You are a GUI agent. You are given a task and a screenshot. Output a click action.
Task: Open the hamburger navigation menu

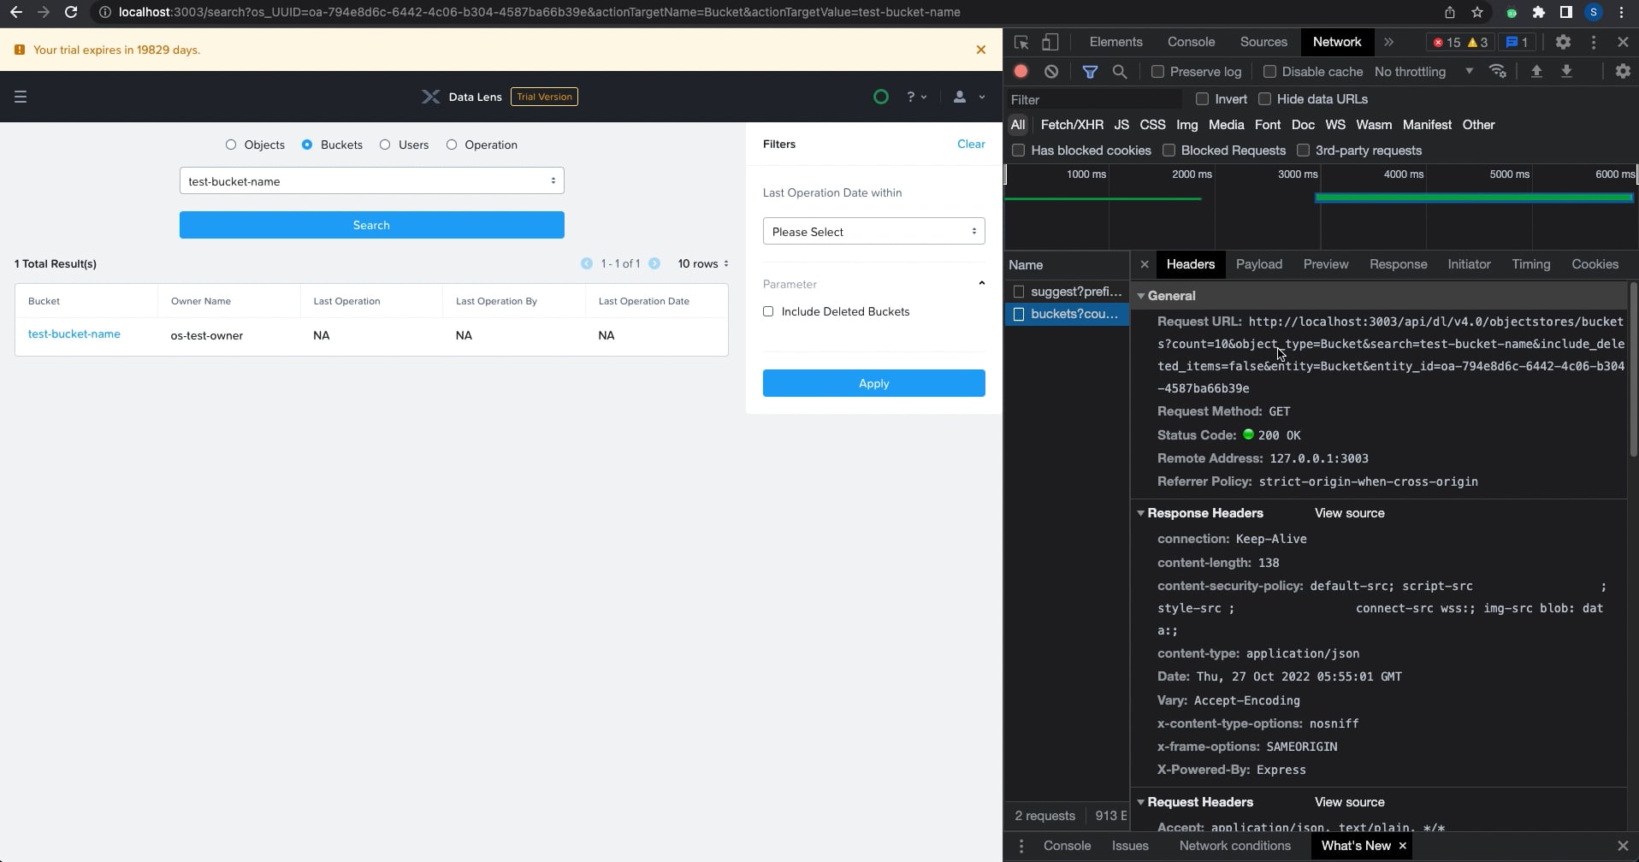point(21,97)
